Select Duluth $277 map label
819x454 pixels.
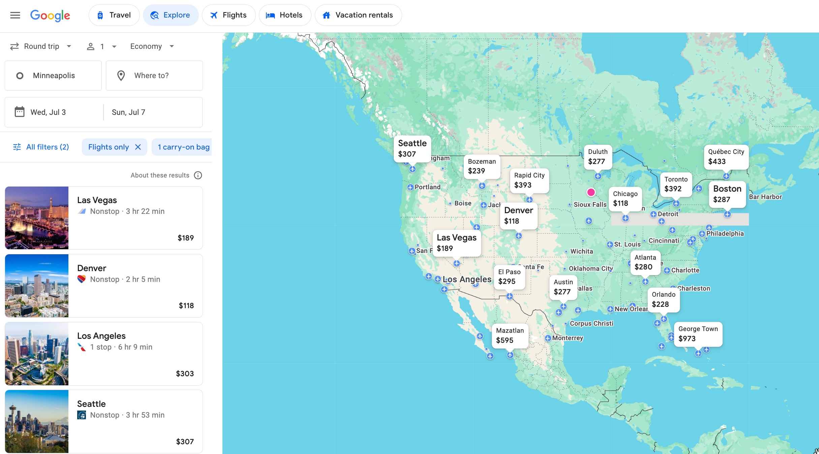point(598,157)
